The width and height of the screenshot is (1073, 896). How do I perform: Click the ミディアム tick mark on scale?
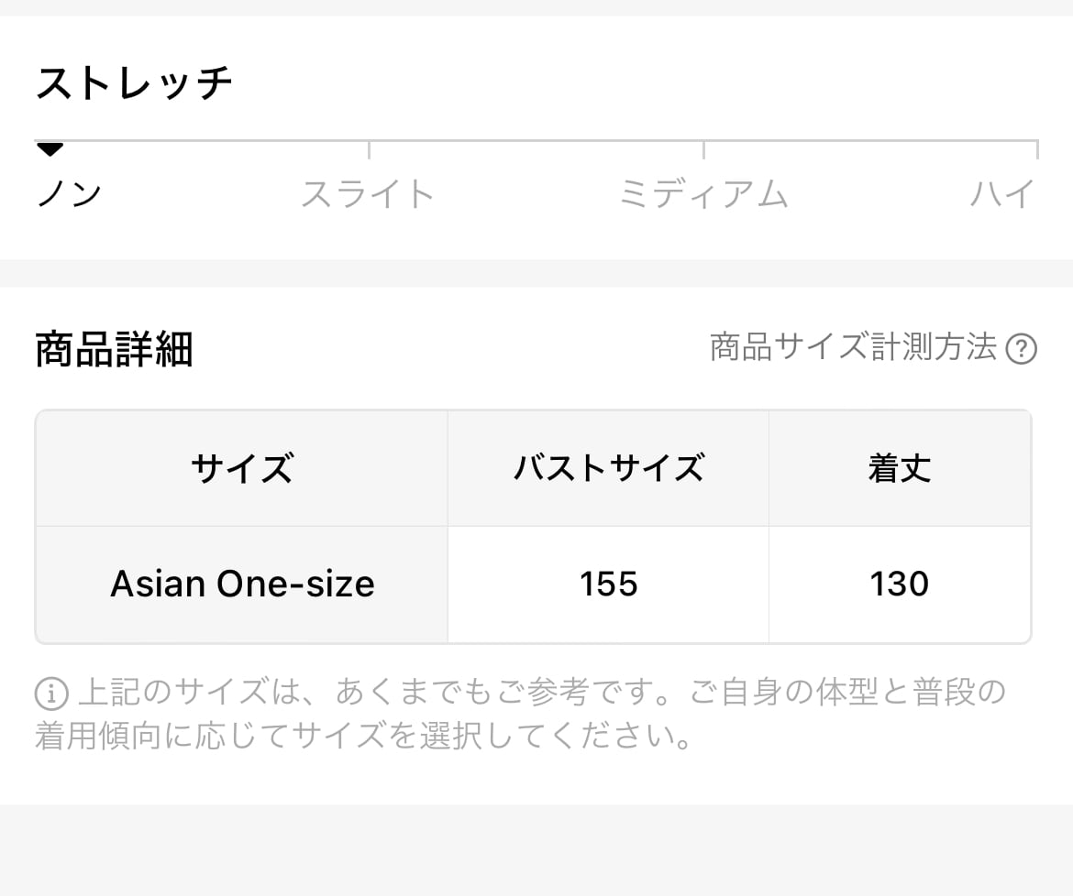[703, 149]
